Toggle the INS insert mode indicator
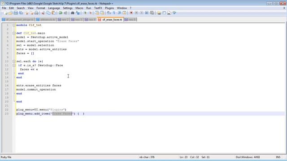The height and width of the screenshot is (161, 287). pos(278,157)
